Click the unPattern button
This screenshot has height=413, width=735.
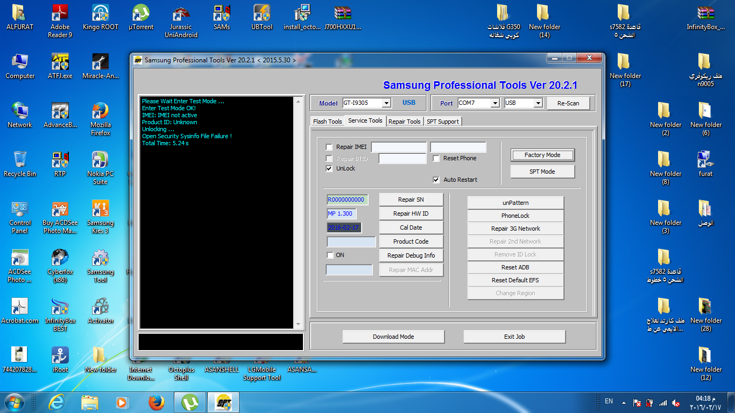pyautogui.click(x=515, y=203)
